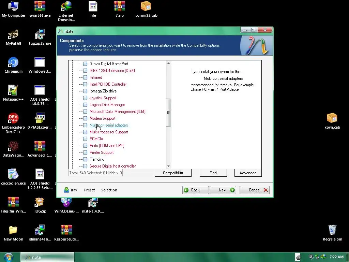Select Secure Digital host controller entry
The image size is (349, 262).
(x=112, y=166)
